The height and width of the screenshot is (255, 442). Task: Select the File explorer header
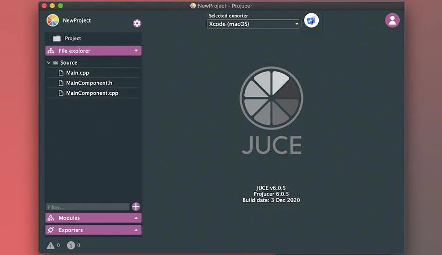(93, 51)
